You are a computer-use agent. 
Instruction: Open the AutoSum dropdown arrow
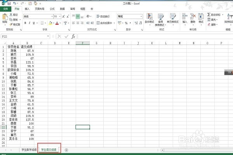[223, 15]
